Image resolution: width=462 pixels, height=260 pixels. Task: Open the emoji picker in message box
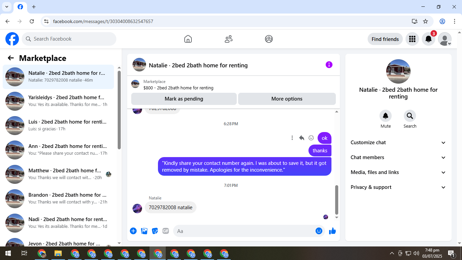point(319,231)
